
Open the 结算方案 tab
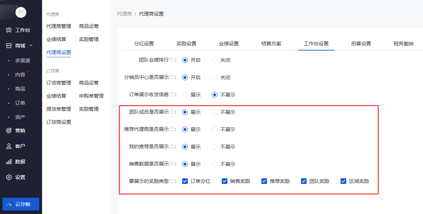pyautogui.click(x=271, y=44)
